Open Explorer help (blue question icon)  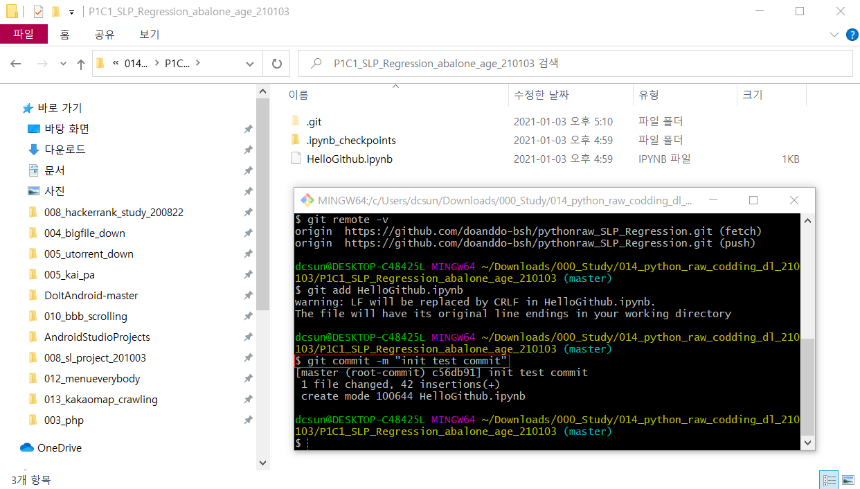tap(851, 35)
